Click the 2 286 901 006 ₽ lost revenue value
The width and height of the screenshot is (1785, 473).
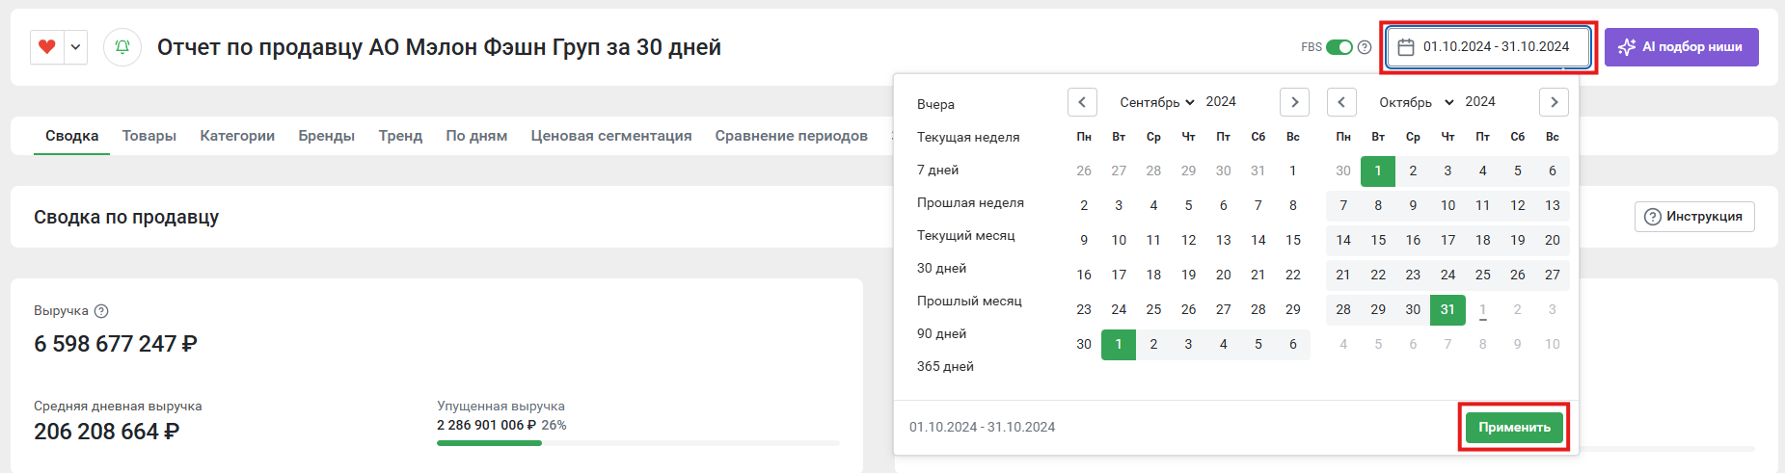(x=486, y=425)
